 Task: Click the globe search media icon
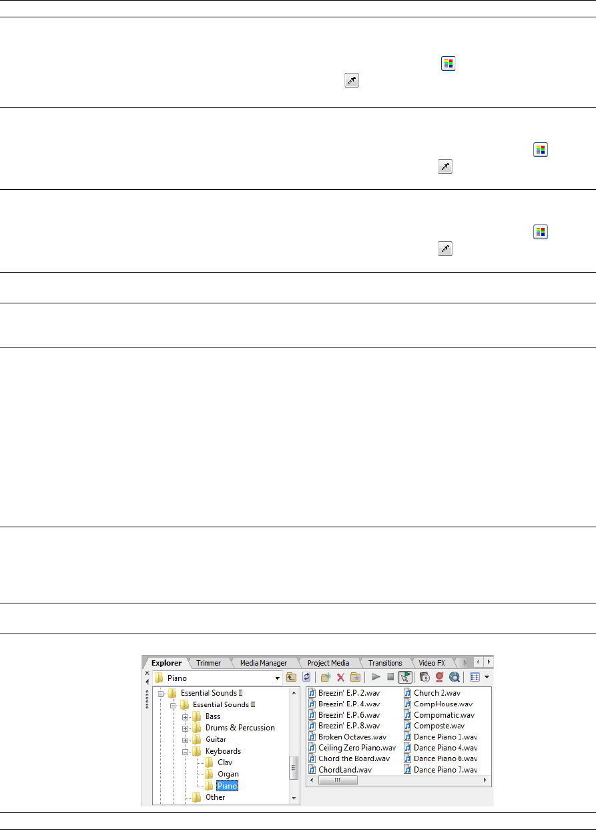point(454,677)
